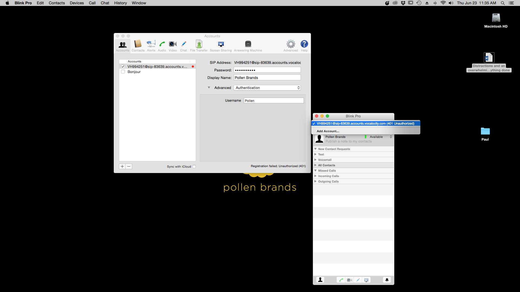Screen dimensions: 520x292
Task: Open the Screen Sharing preferences pane
Action: (x=221, y=46)
